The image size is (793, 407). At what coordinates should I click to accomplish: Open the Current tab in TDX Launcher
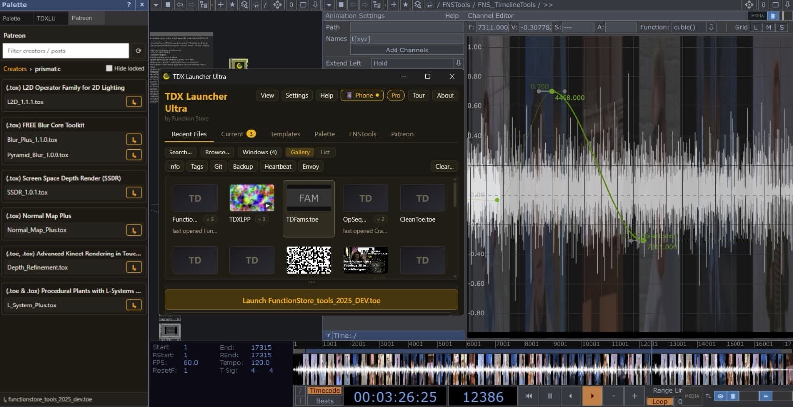[238, 134]
